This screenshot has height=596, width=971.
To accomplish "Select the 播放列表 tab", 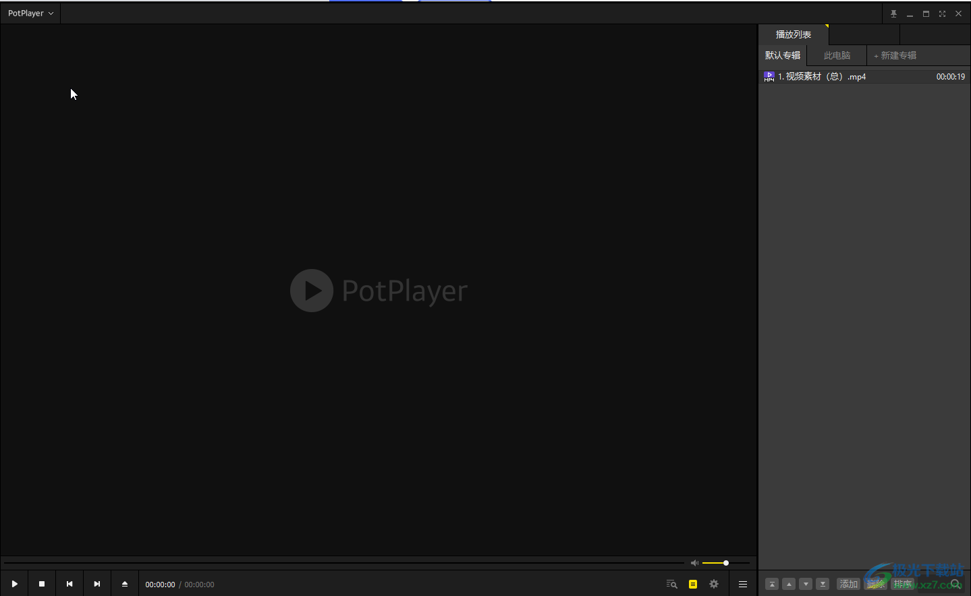I will 794,34.
